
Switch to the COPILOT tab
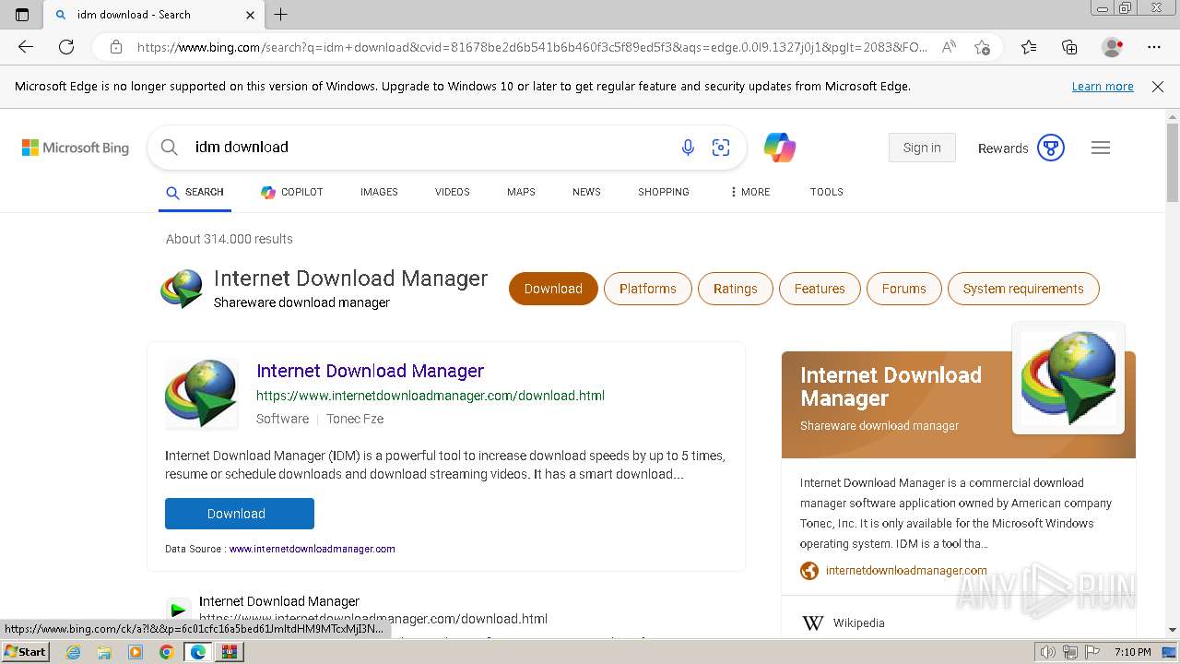(292, 192)
